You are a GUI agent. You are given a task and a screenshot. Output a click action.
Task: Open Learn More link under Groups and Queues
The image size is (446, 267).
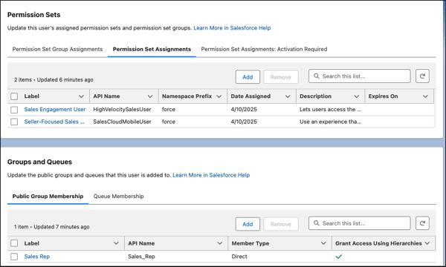tap(211, 175)
